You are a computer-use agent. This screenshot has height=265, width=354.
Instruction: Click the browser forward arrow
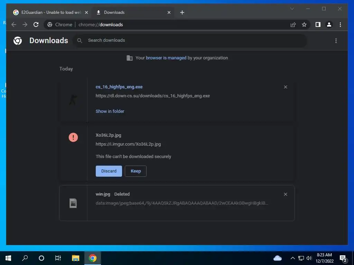click(25, 24)
